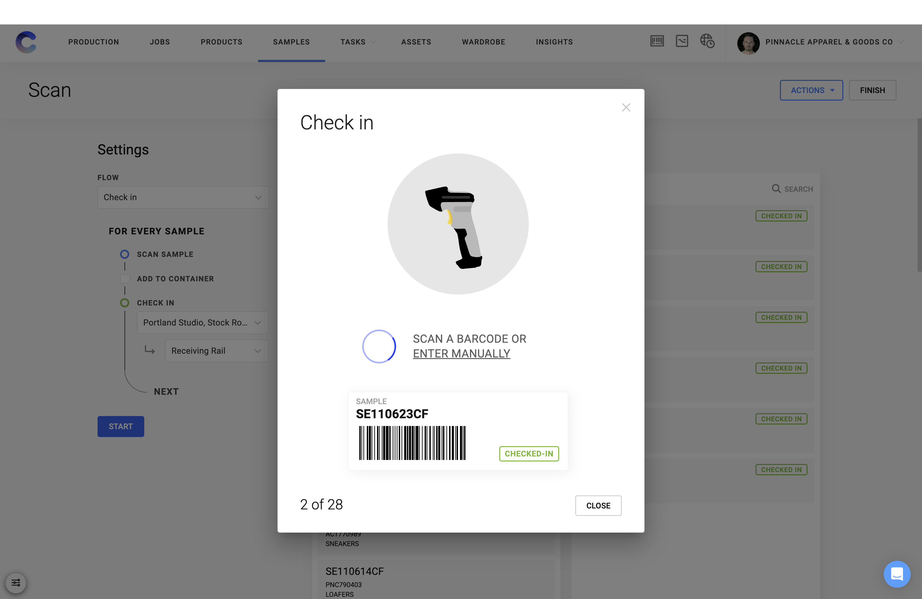
Task: Select the SAMPLES tab
Action: 291,42
